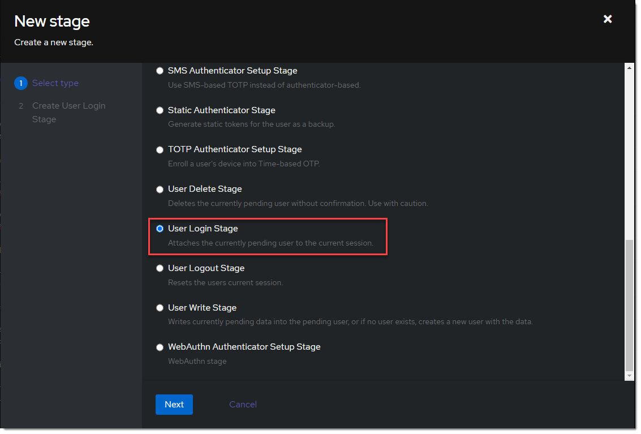Select SMS Authenticator Setup Stage radio button
This screenshot has height=434, width=641.
(160, 71)
